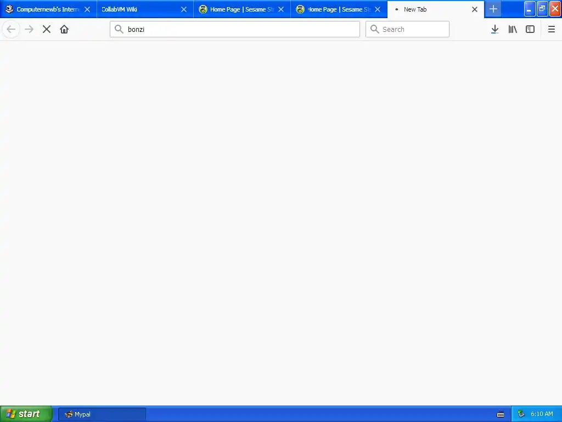Viewport: 562px width, 422px height.
Task: Click the magnifier in the Search box
Action: click(x=374, y=29)
